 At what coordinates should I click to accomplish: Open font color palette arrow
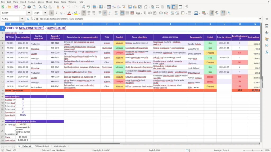[x=73, y=13]
